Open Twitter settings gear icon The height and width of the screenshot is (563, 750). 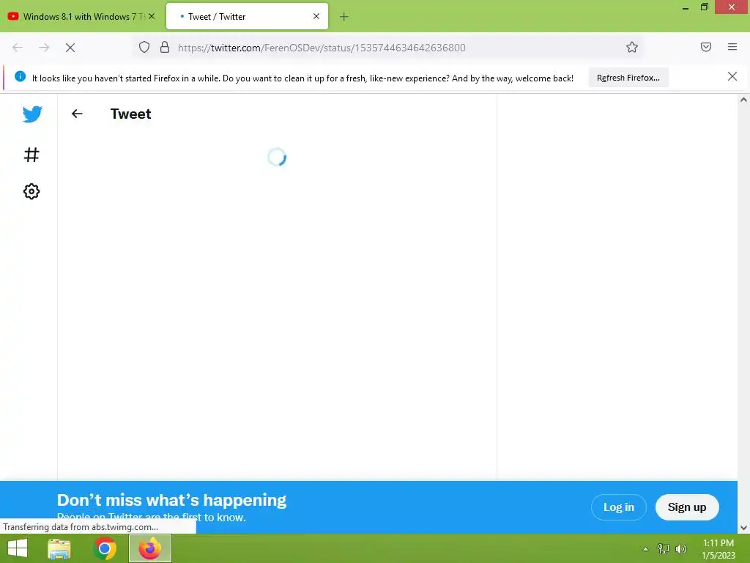tap(31, 191)
